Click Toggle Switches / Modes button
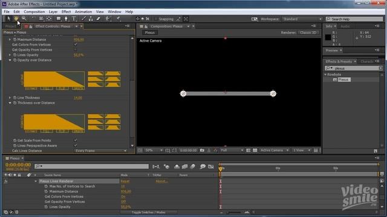Viewport: 387px width, 217px height. (x=149, y=212)
